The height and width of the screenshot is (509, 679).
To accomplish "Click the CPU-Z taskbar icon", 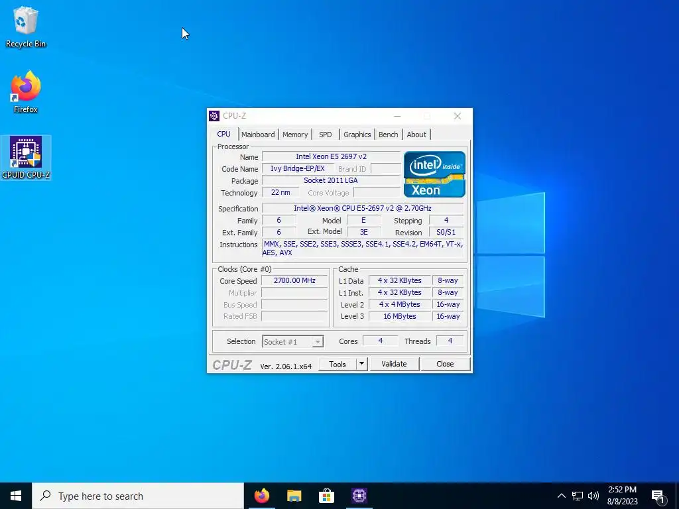I will click(359, 496).
